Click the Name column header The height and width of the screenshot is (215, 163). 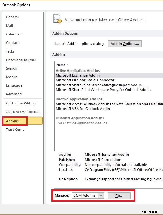(x=61, y=65)
